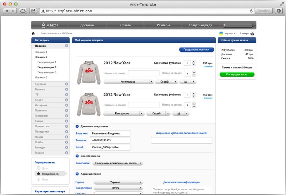Open the Оплата menu item
286x195 pixels.
tap(125, 25)
